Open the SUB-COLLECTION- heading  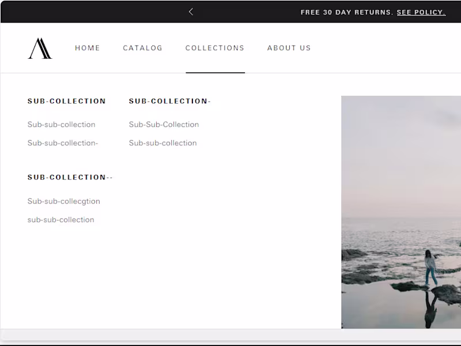tap(170, 101)
